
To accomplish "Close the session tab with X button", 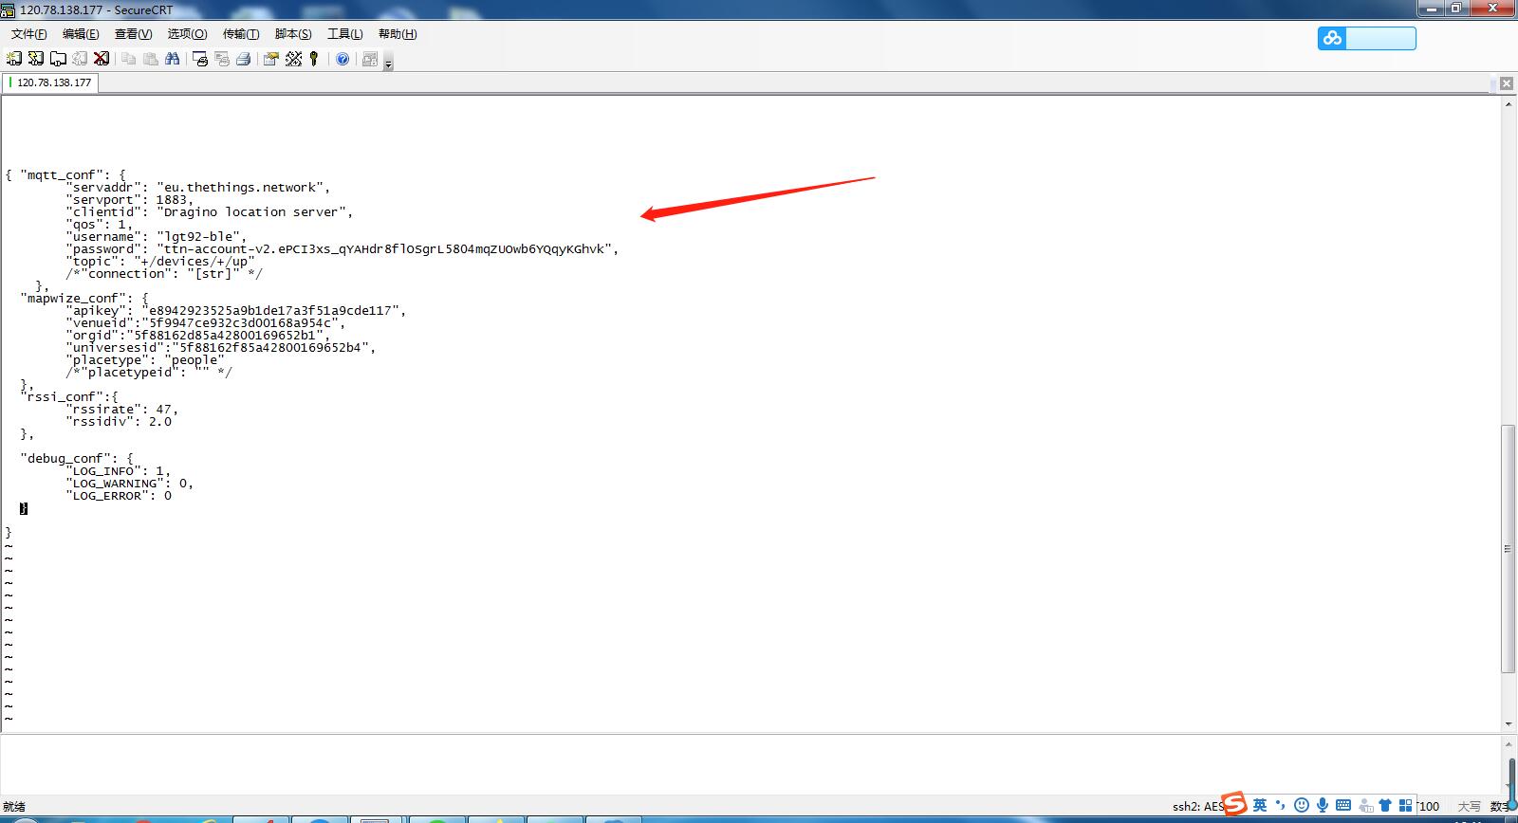I will 1506,83.
